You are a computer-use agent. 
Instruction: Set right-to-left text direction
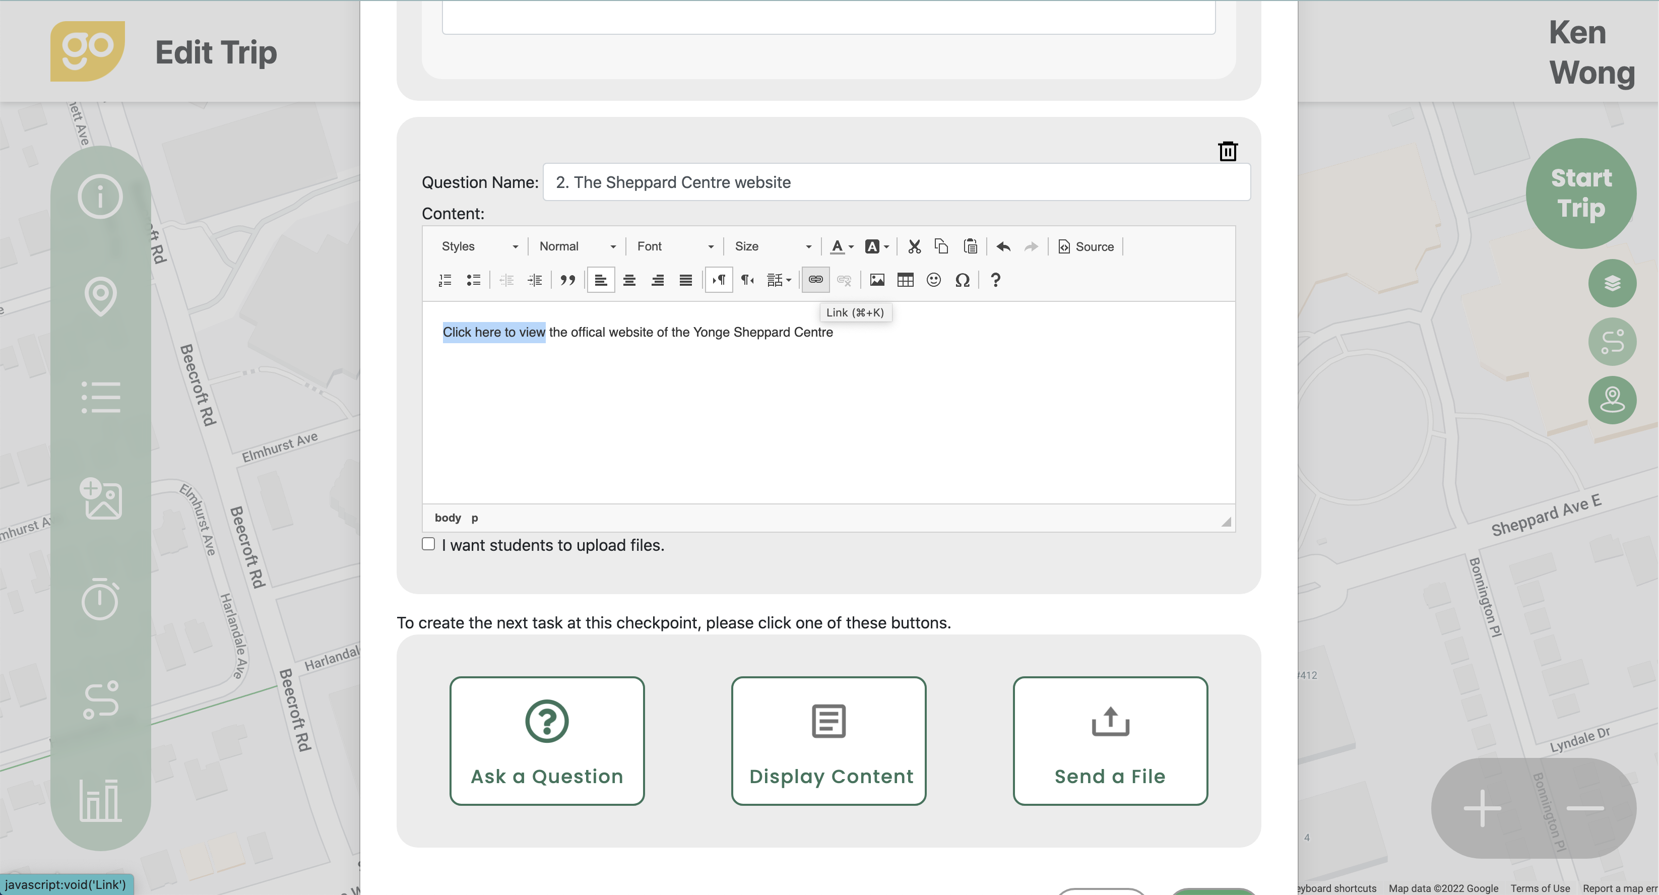747,280
